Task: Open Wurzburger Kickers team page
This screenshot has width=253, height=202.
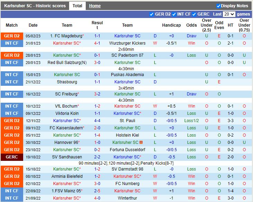Action: tap(127, 43)
